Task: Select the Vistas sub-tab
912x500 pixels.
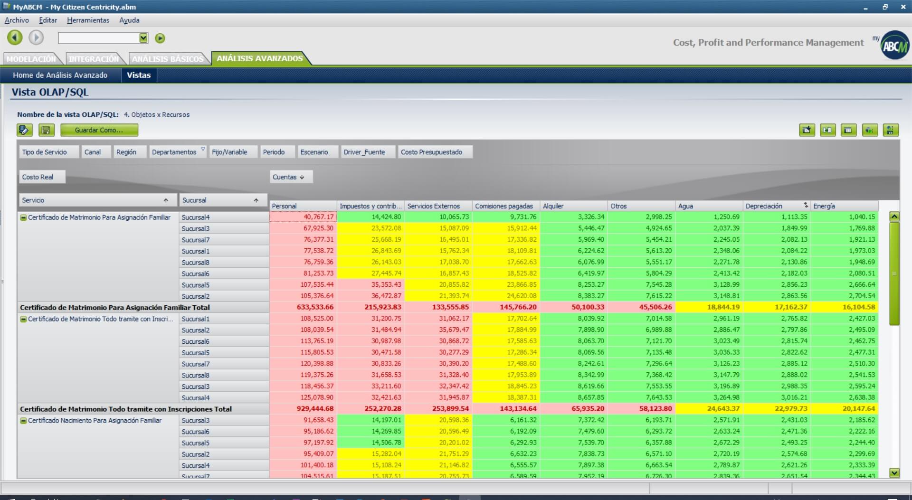Action: click(x=139, y=75)
